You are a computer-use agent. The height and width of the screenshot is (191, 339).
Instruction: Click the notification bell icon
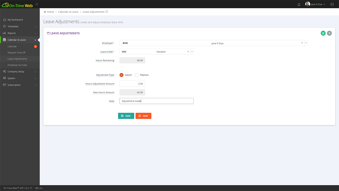pyautogui.click(x=299, y=4)
